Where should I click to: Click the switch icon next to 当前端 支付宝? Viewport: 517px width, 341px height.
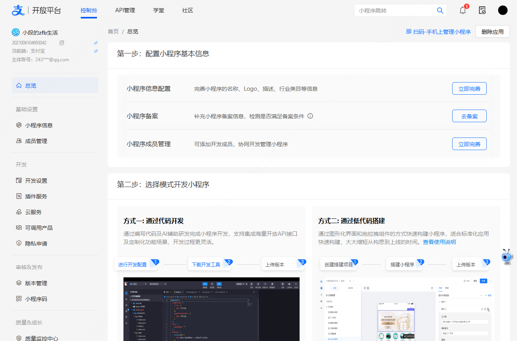click(x=96, y=51)
